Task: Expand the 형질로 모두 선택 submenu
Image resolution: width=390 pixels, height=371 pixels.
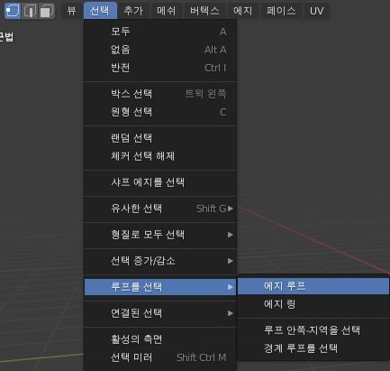Action: click(x=160, y=235)
